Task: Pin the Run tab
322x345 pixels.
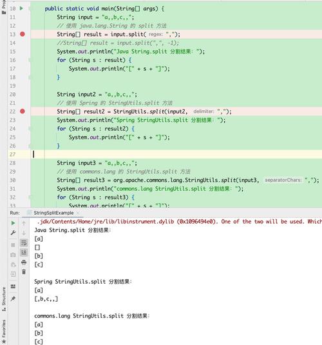Action: point(13,299)
